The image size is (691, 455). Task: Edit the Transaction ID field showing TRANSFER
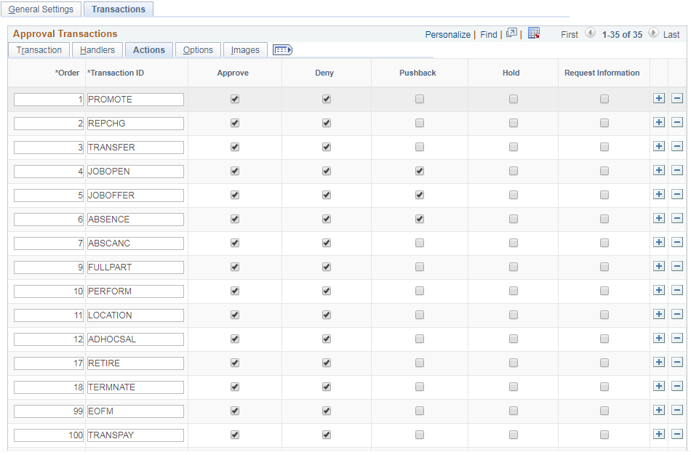coord(135,147)
